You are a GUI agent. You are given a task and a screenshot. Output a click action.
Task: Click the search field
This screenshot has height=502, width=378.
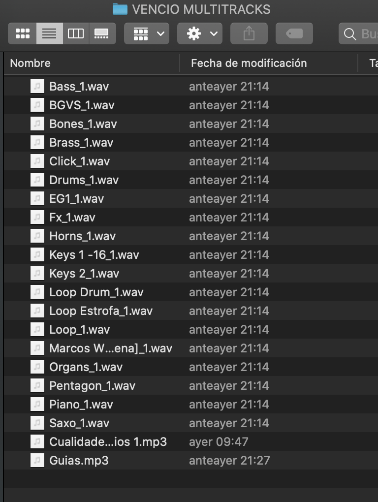[x=362, y=33]
